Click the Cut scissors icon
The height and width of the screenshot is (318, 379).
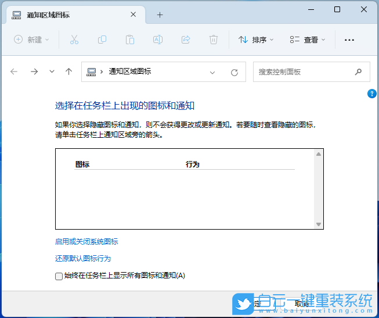click(x=74, y=40)
